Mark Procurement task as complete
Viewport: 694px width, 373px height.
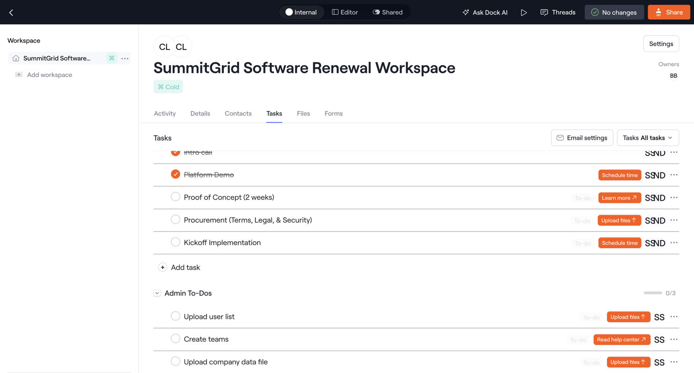175,219
